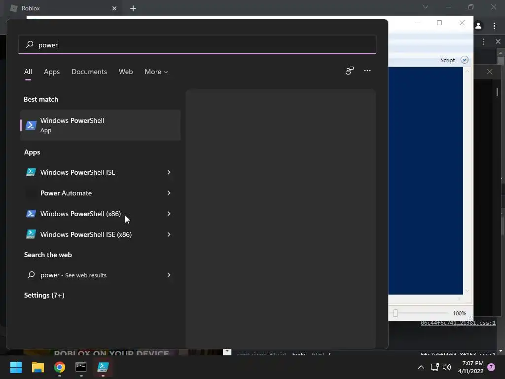Viewport: 505px width, 379px height.
Task: Click Chrome profile avatar icon
Action: pyautogui.click(x=478, y=26)
